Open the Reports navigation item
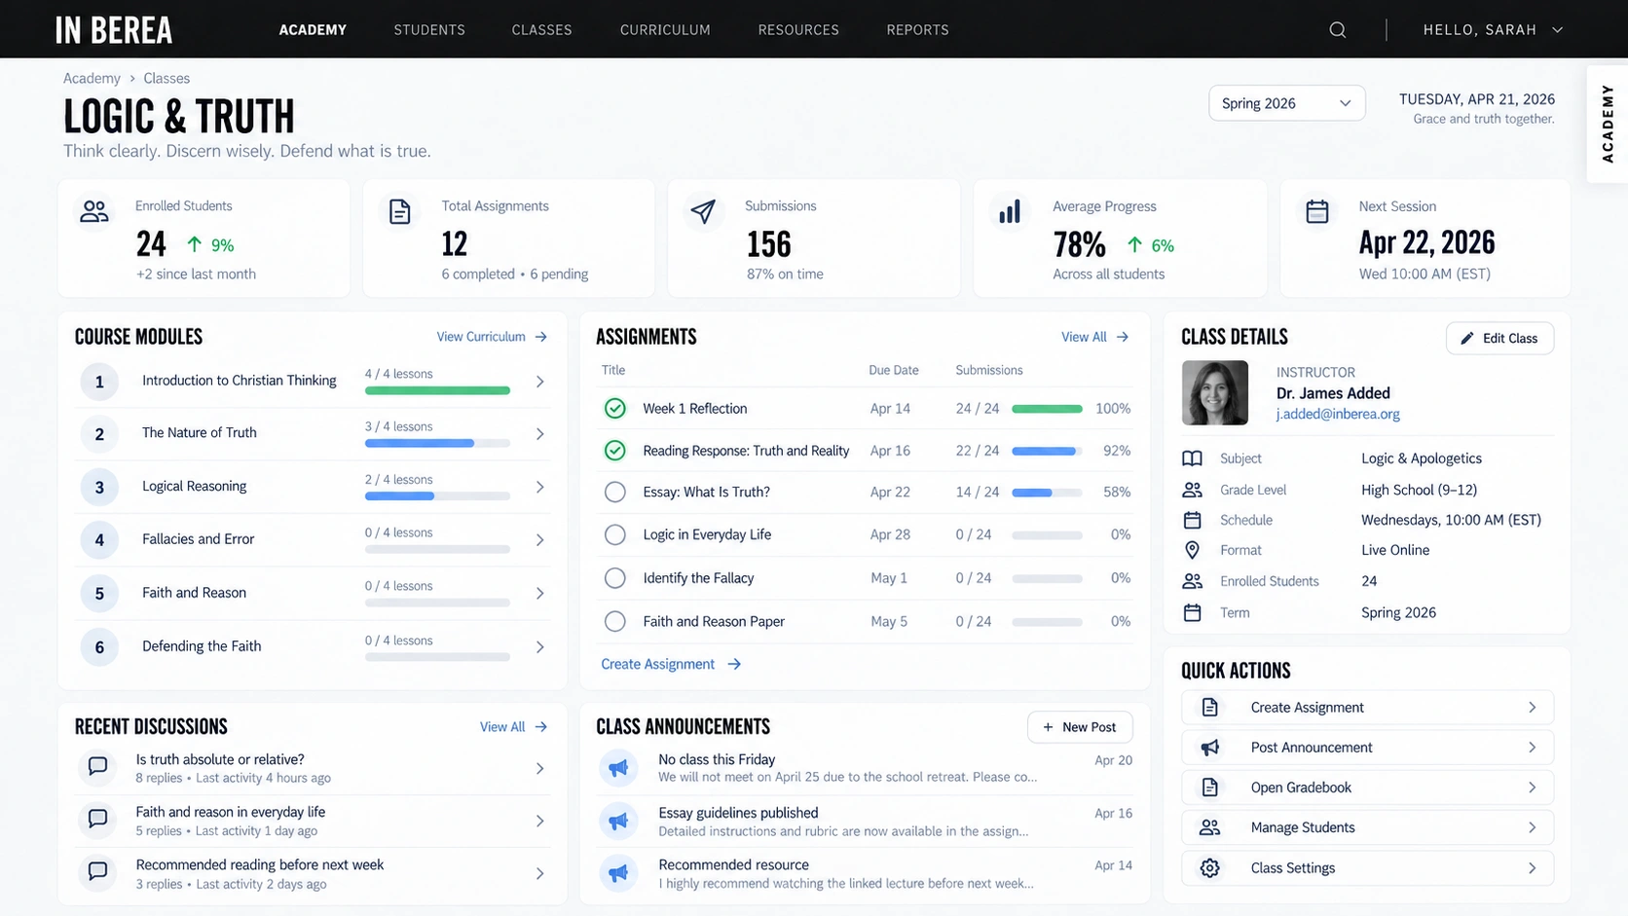The image size is (1628, 916). (x=917, y=30)
